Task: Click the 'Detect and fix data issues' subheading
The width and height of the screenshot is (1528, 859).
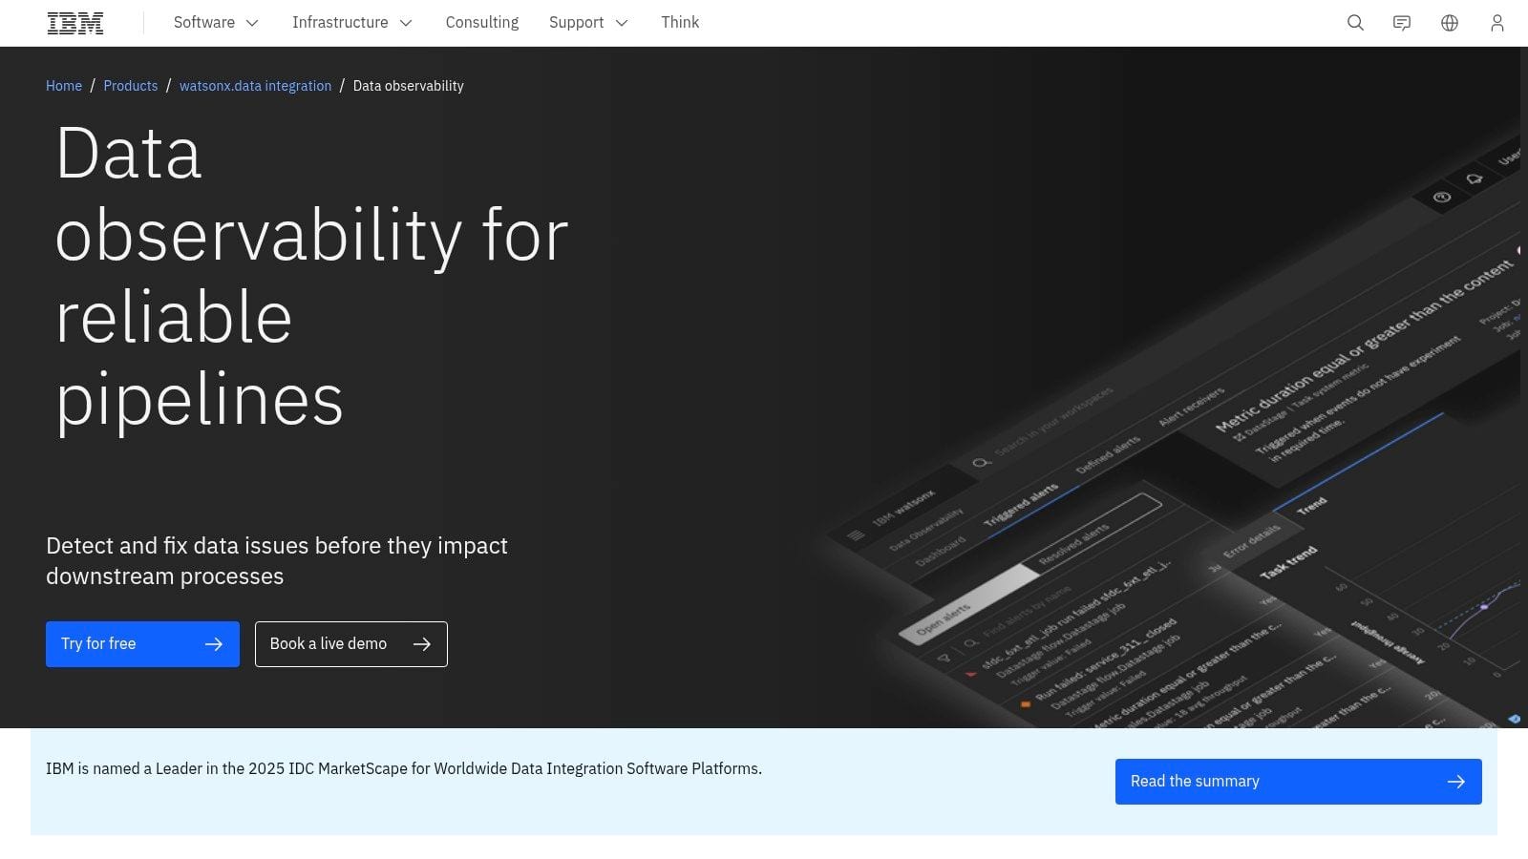Action: pyautogui.click(x=277, y=561)
